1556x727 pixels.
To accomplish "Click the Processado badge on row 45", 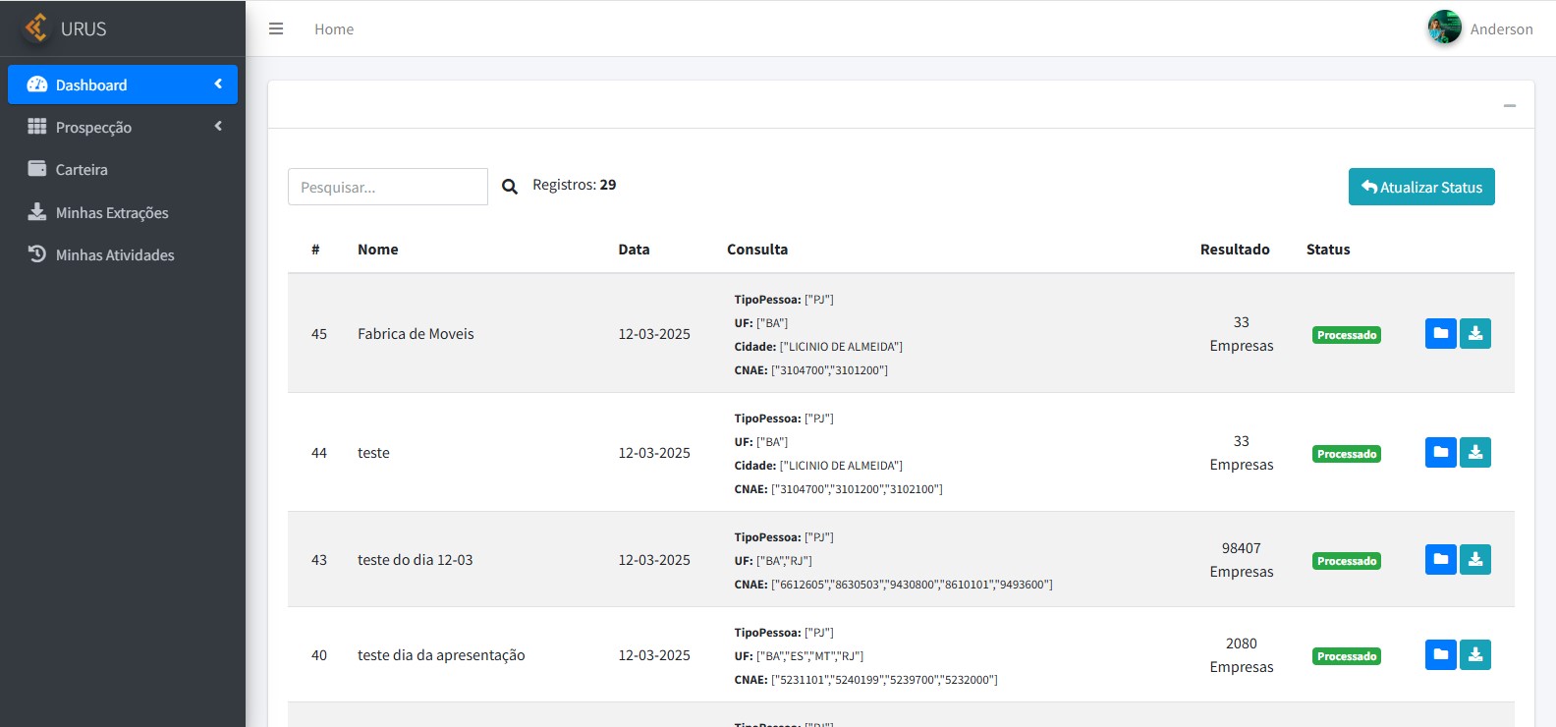I will [1346, 335].
